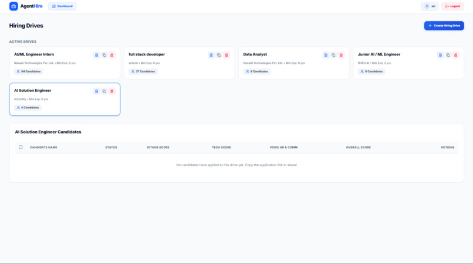
Task: Click 0 Candidates badge on AI Solution Engineer
Action: (28, 108)
